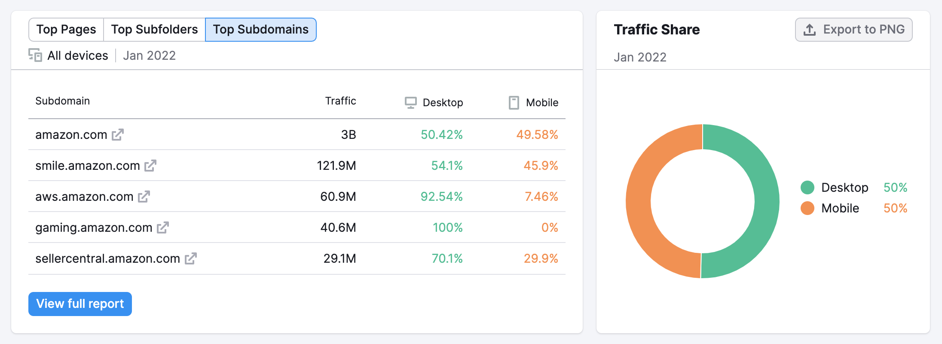
Task: Click the 29.9% mobile value
Action: point(541,258)
